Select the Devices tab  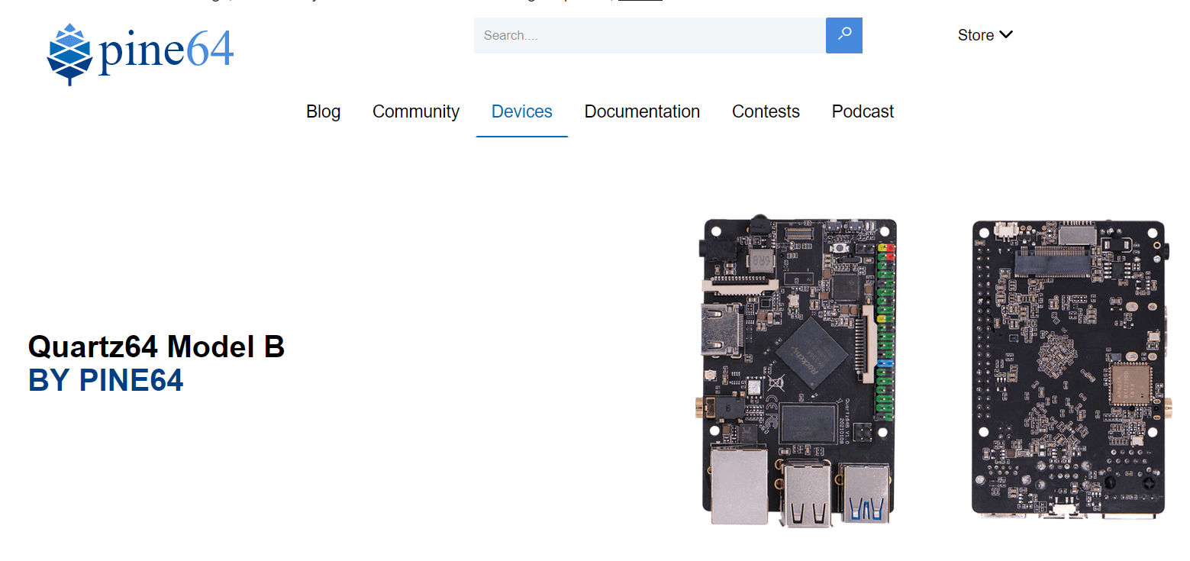click(522, 111)
